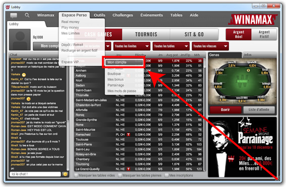Image resolution: width=286 pixels, height=187 pixels.
Task: Switch to Argent Fictif mode
Action: (264, 34)
